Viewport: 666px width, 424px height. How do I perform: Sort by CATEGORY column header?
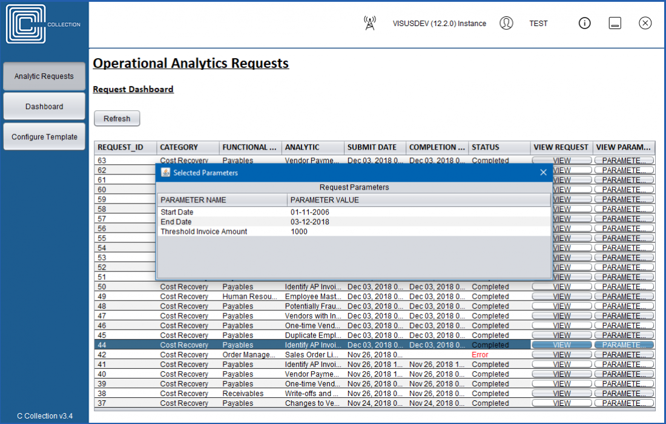pos(188,147)
